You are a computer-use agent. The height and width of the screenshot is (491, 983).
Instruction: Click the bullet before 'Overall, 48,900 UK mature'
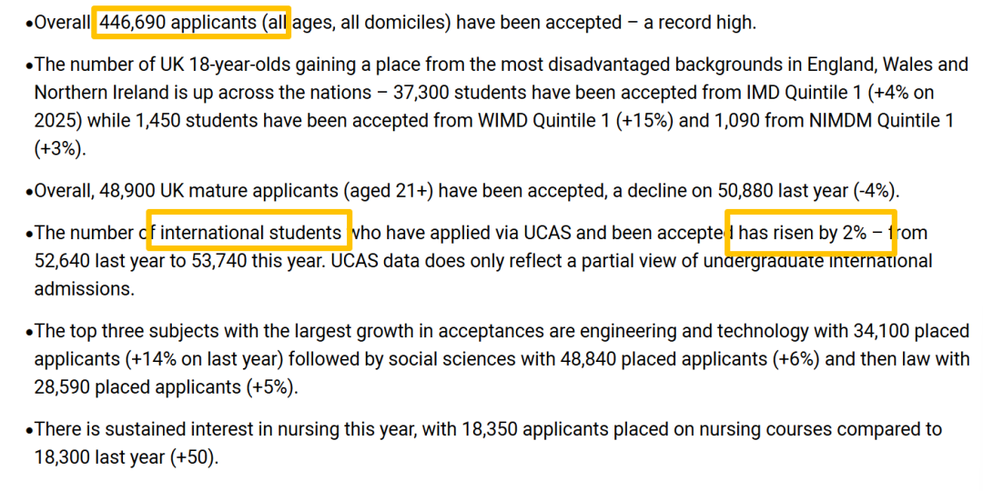pos(29,192)
